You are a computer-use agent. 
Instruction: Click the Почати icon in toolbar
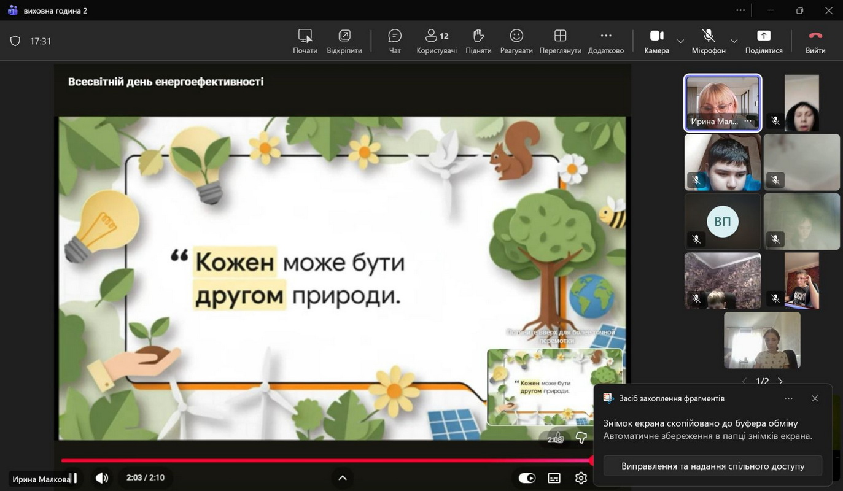[x=305, y=41]
